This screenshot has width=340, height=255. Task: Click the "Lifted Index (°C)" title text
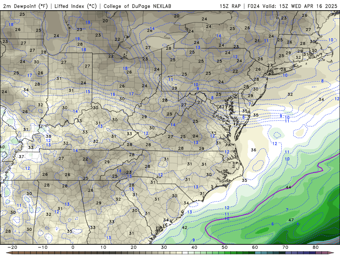[76, 6]
